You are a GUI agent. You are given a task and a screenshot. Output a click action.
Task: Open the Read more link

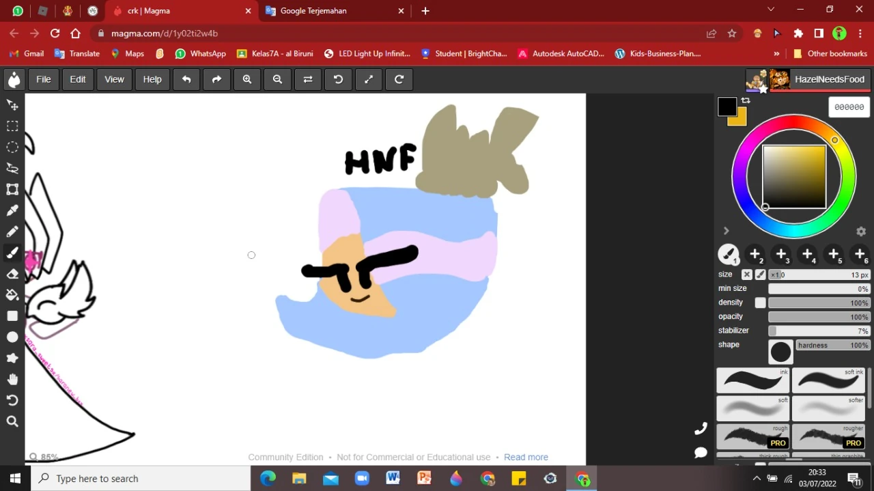[526, 457]
